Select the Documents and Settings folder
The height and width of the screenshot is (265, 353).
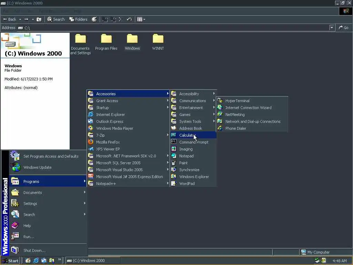(80, 44)
